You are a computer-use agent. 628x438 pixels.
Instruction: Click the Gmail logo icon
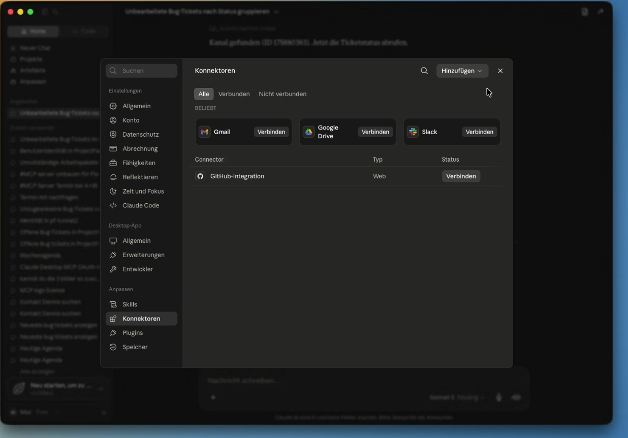(204, 132)
